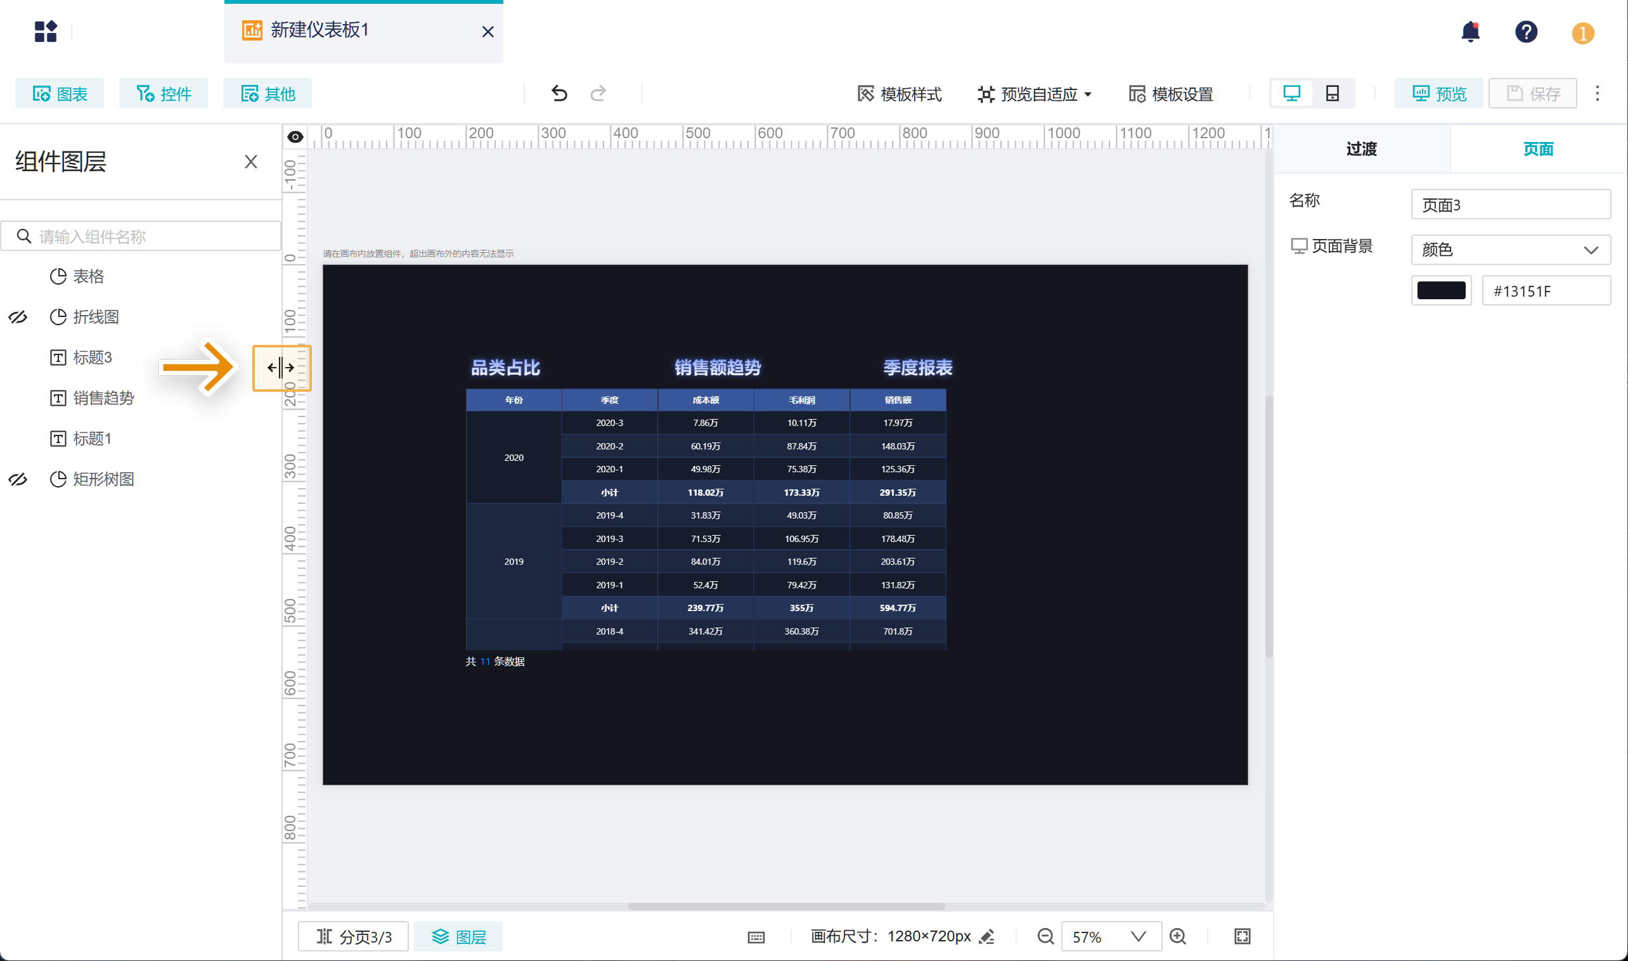Viewport: 1628px width, 961px height.
Task: Open the help question mark icon
Action: click(x=1526, y=32)
